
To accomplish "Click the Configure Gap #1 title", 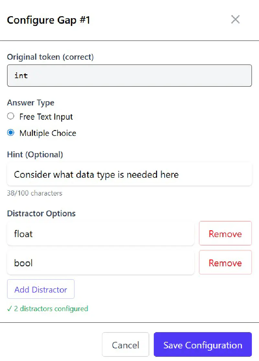I will point(49,20).
